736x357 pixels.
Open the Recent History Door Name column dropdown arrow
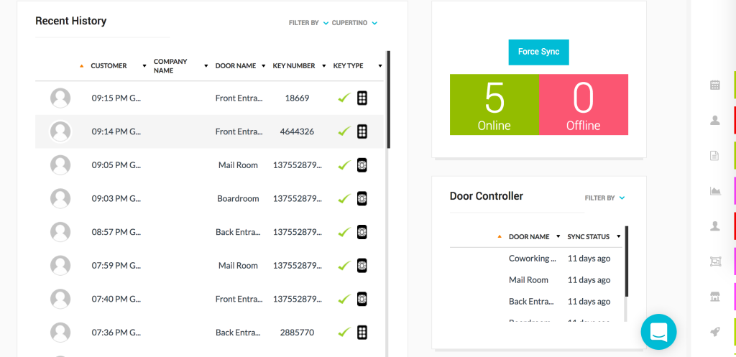click(x=263, y=66)
